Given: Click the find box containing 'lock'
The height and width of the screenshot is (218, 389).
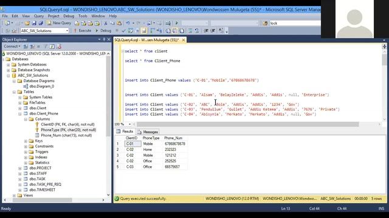Looking at the screenshot, I should (x=295, y=23).
